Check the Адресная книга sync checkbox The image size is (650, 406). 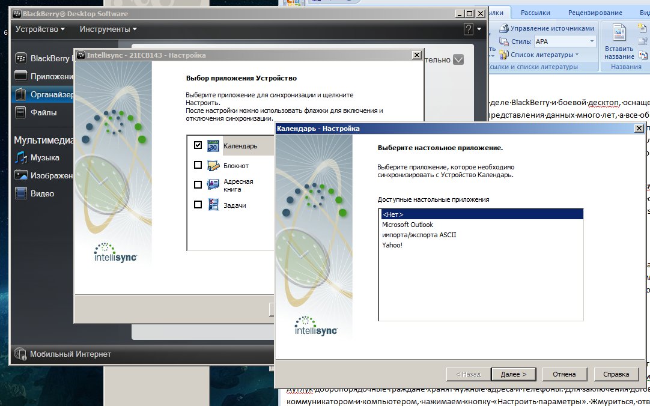tap(198, 184)
